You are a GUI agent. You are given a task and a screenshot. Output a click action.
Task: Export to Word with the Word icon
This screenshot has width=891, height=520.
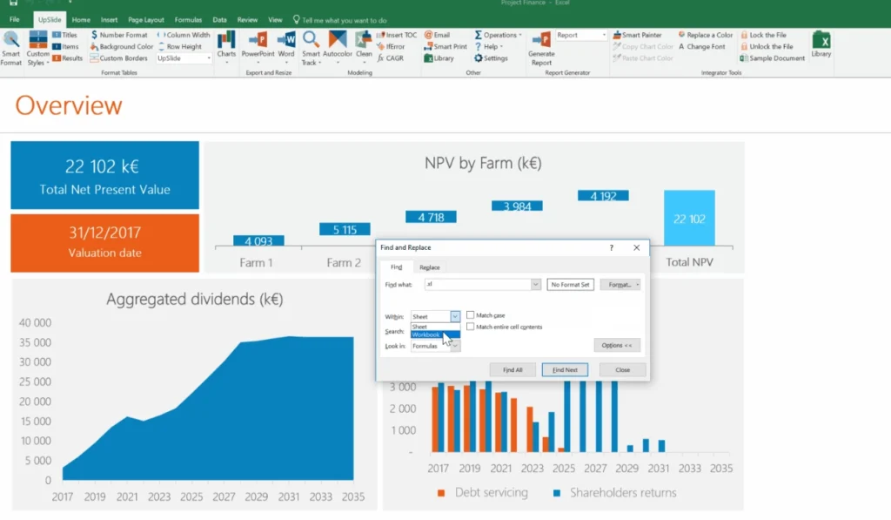tap(286, 46)
